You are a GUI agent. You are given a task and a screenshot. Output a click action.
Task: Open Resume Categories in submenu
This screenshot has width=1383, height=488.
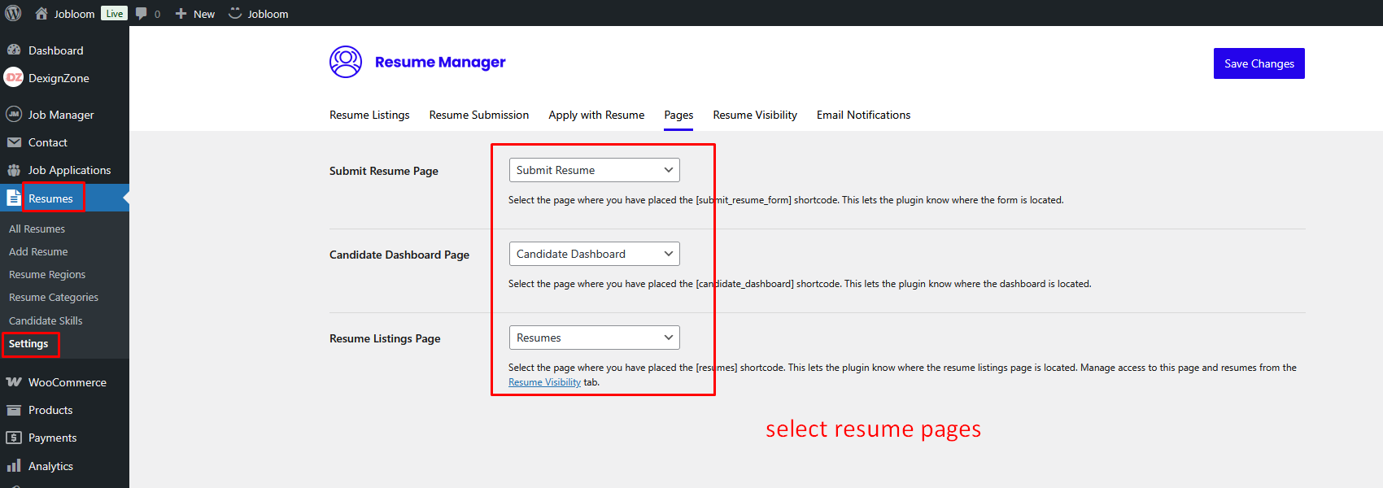click(54, 298)
